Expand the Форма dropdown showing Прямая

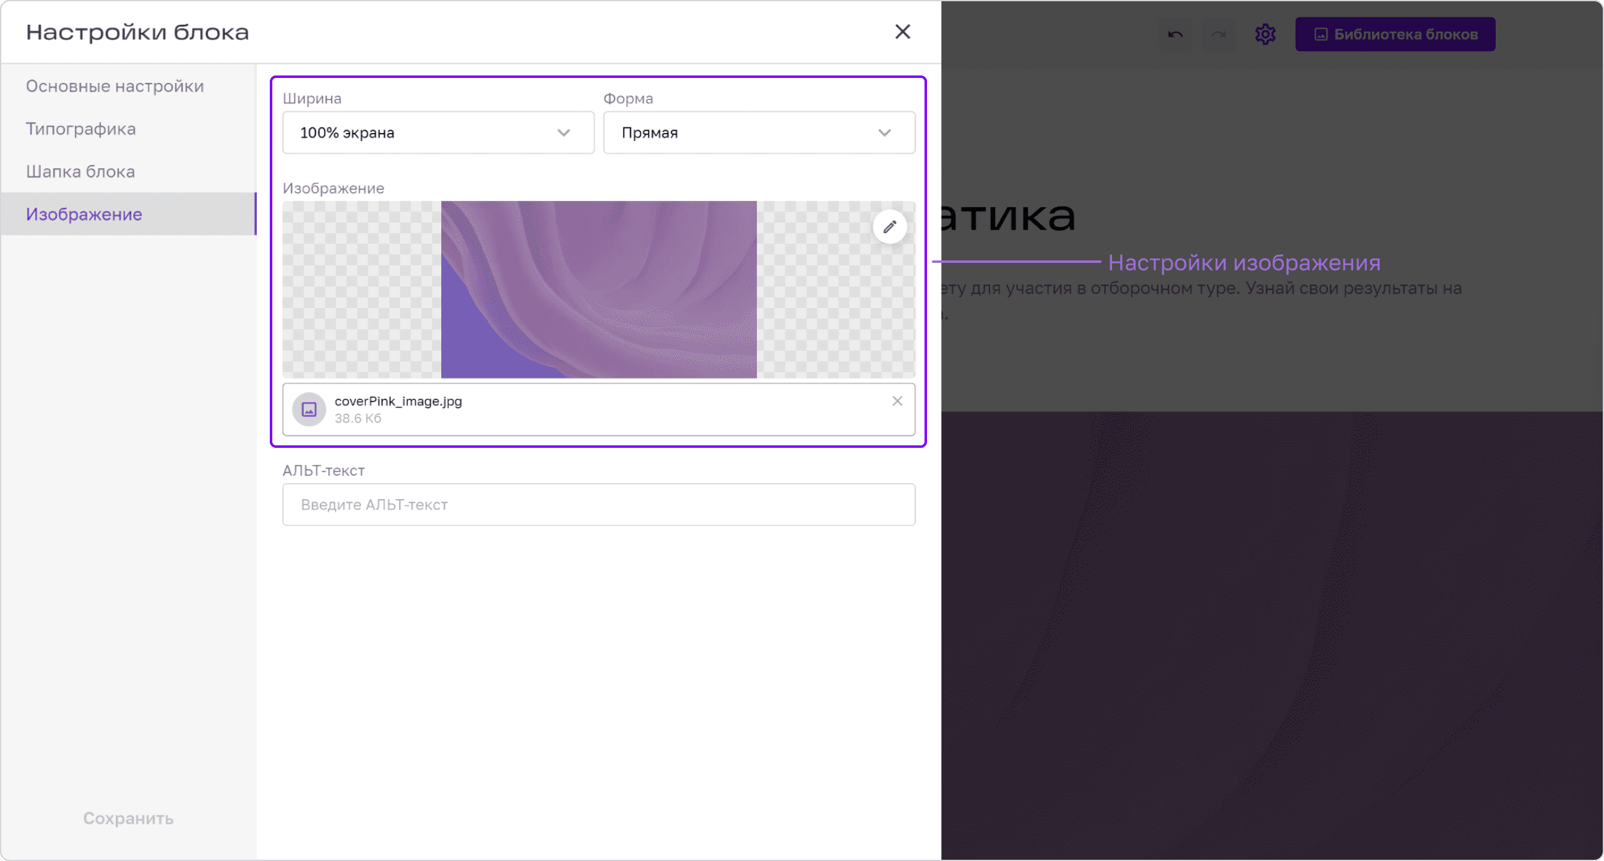tap(759, 132)
